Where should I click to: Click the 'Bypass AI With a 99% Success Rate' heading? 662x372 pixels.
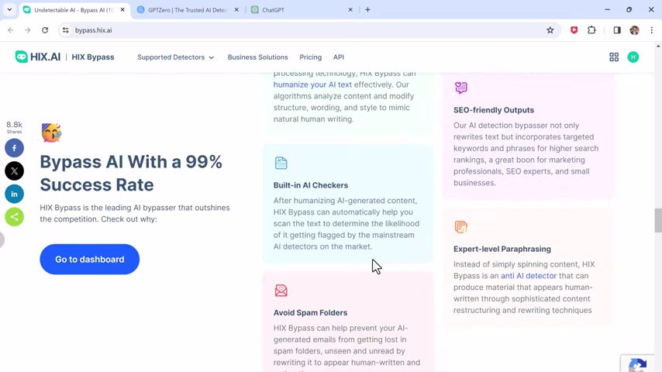coord(131,173)
